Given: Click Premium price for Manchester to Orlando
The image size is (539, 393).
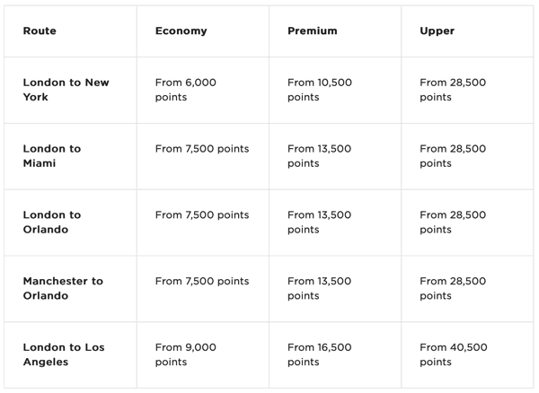Looking at the screenshot, I should [320, 289].
